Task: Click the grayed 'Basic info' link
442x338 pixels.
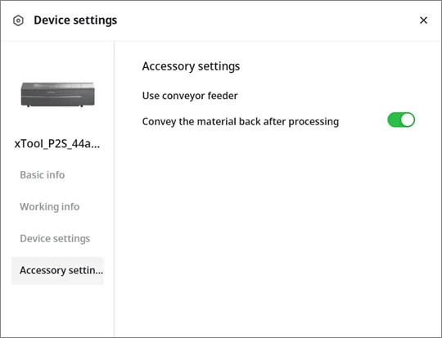Action: pyautogui.click(x=43, y=175)
